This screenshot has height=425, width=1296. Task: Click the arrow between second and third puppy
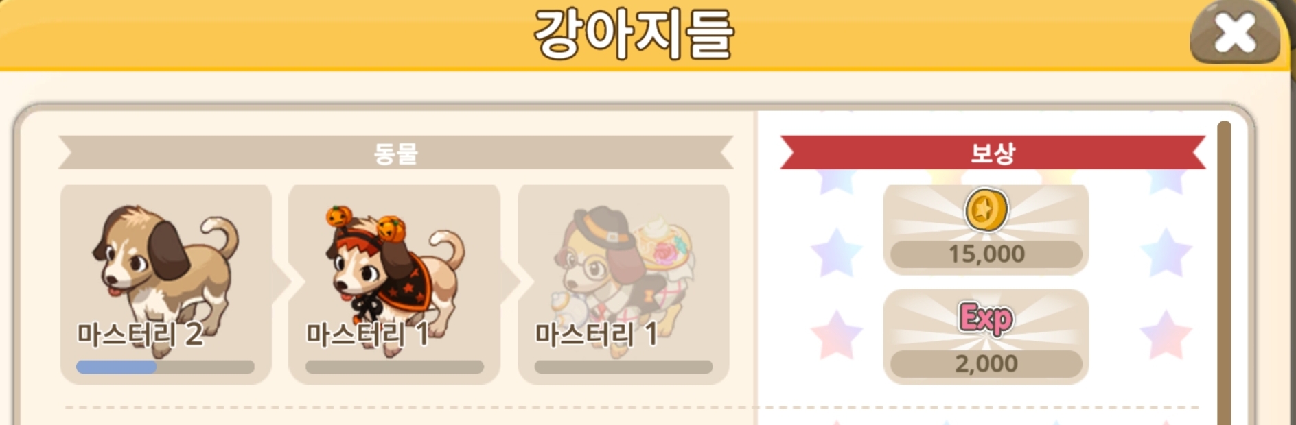tap(509, 281)
